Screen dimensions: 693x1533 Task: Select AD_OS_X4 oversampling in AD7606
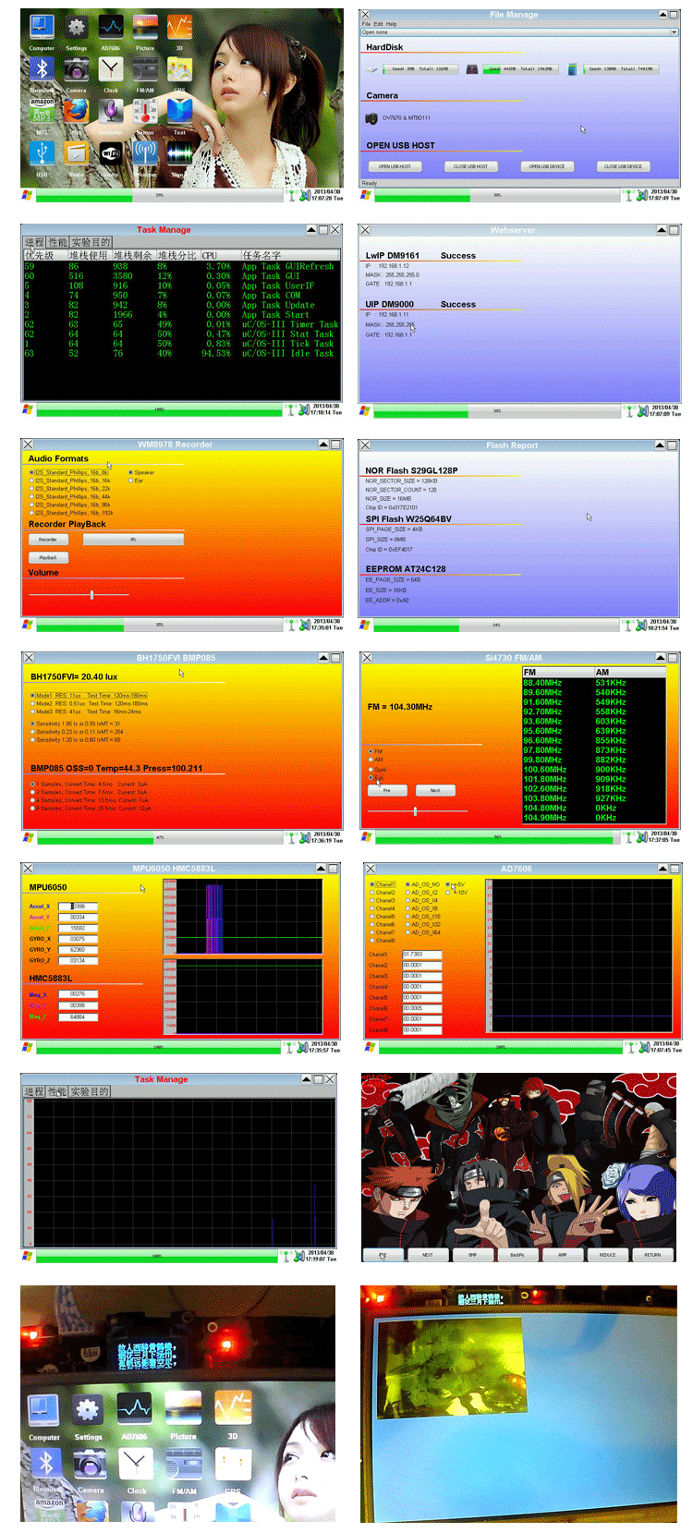pyautogui.click(x=421, y=900)
